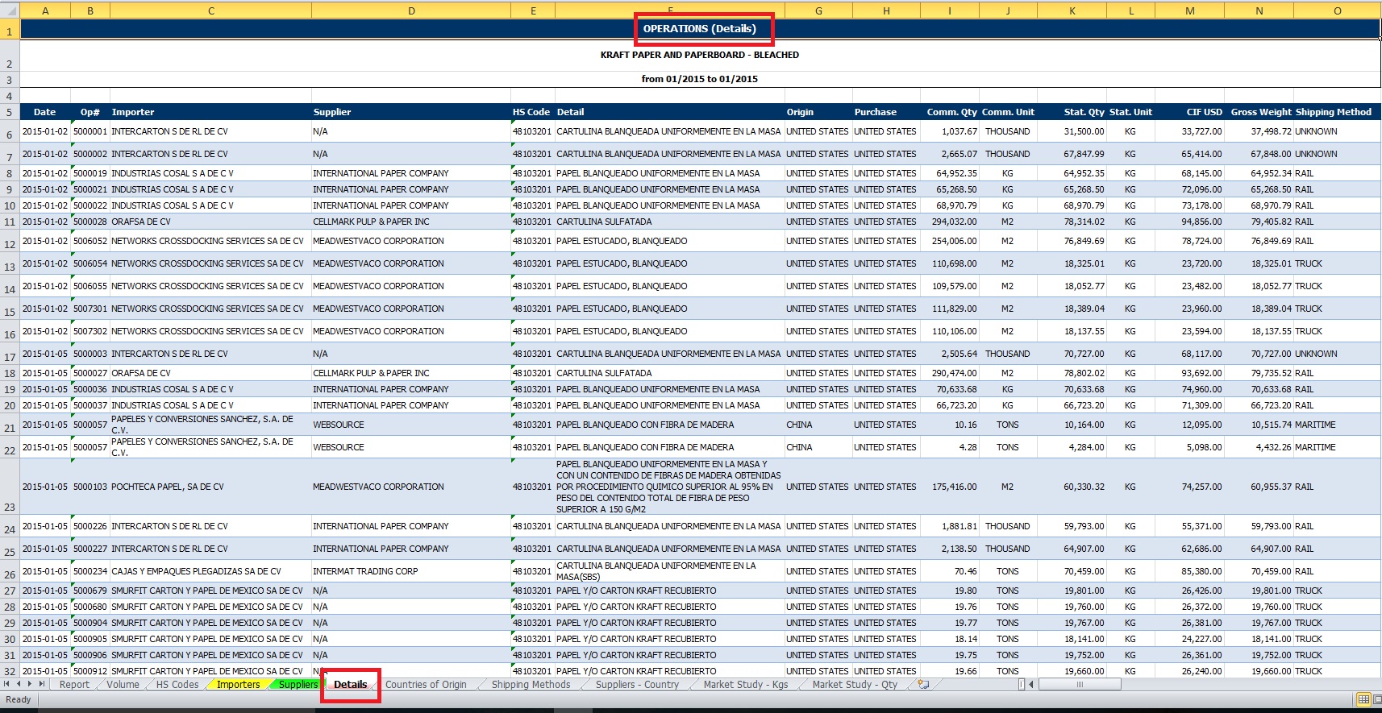Open the Shipping Methods sheet tab
The image size is (1382, 713).
point(531,684)
